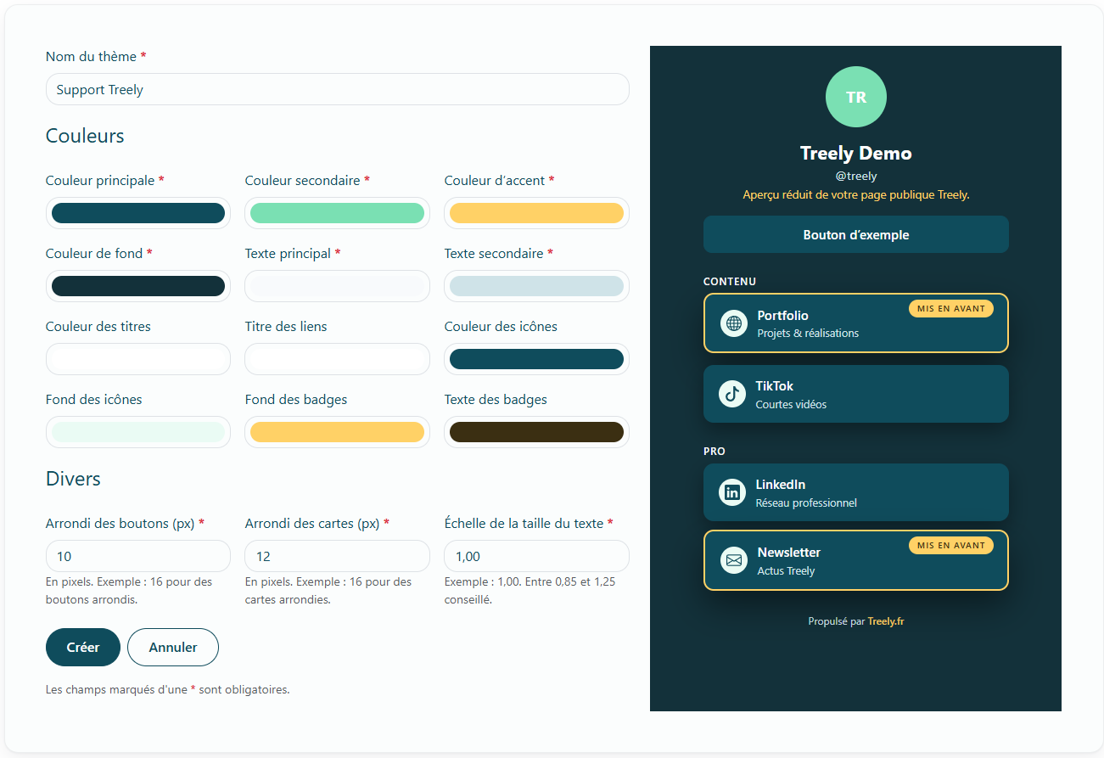Click the 'Réseau professionnel' subtitle
1104x758 pixels.
click(806, 503)
